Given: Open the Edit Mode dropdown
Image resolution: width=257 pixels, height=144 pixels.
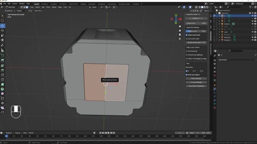Looking at the screenshot, I should 12,7.
